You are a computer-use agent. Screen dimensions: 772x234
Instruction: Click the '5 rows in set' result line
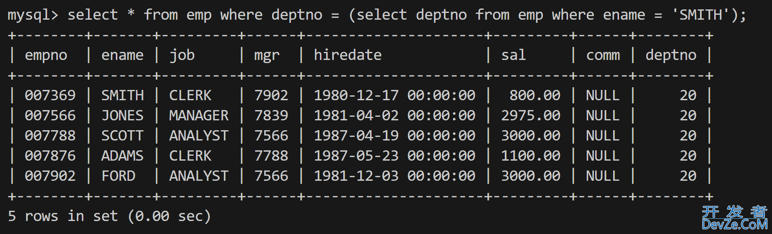109,217
